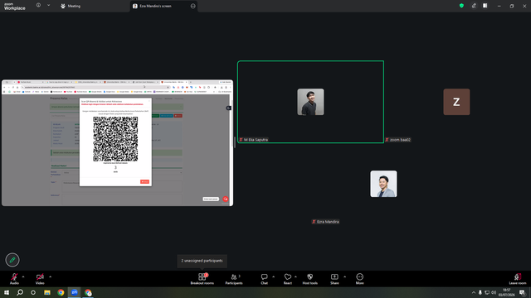531x298 pixels.
Task: Open the Participants list
Action: coord(234,279)
